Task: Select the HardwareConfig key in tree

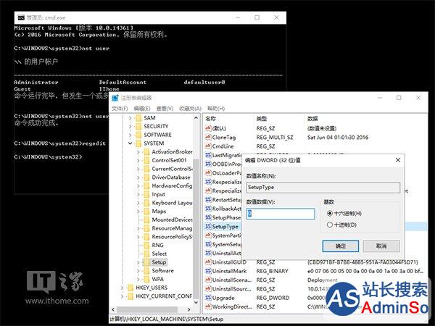Action: coord(172,186)
